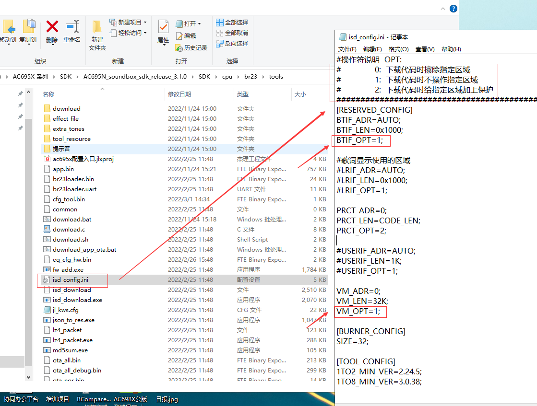Screen dimensions: 537x406
Task: Open Notepad Edit menu
Action: click(372, 49)
